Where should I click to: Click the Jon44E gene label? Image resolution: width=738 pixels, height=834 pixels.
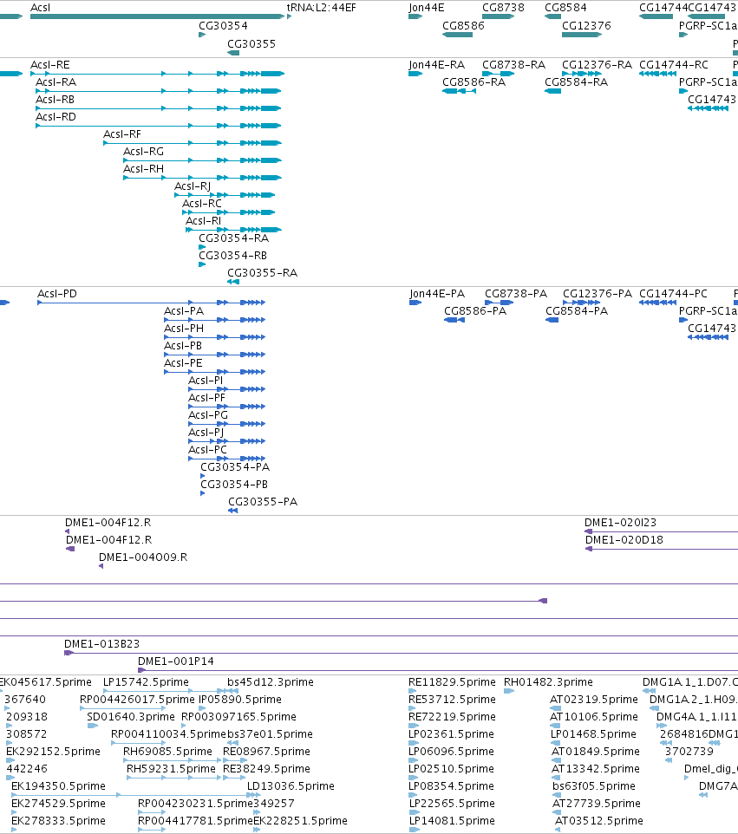[x=426, y=8]
